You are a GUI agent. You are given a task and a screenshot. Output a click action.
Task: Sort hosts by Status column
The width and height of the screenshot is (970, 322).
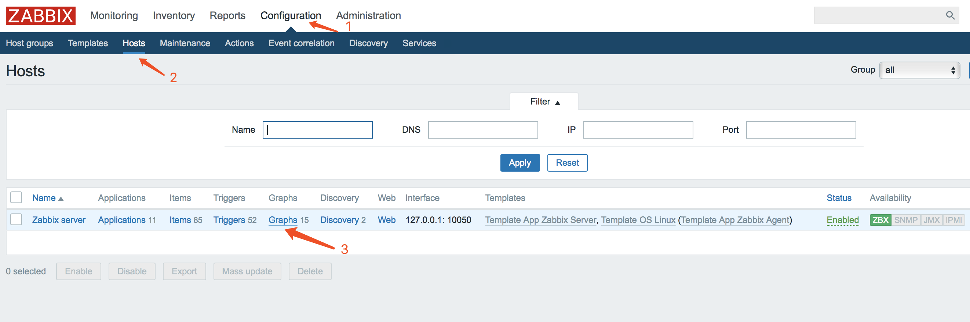pos(839,198)
